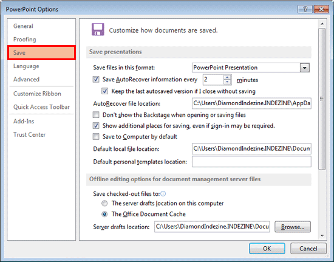Click scrollbar up arrow
The image size is (334, 262).
click(322, 24)
